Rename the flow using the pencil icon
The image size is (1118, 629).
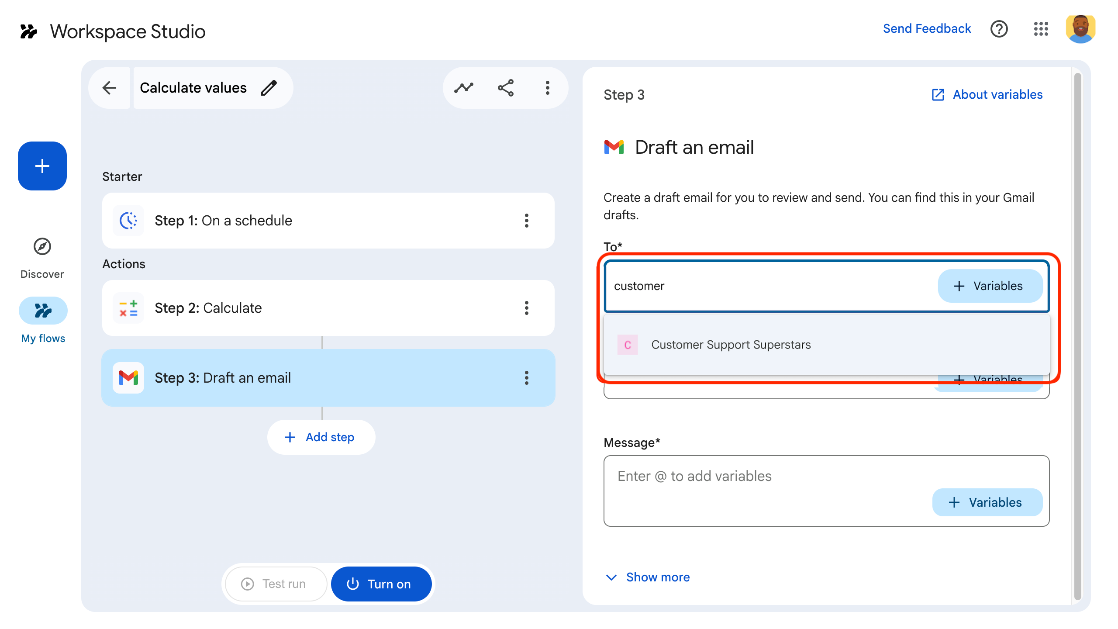tap(269, 87)
